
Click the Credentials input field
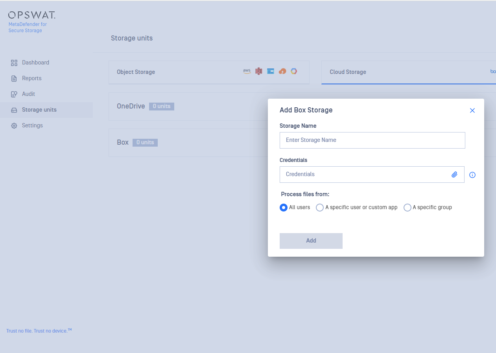pos(372,175)
